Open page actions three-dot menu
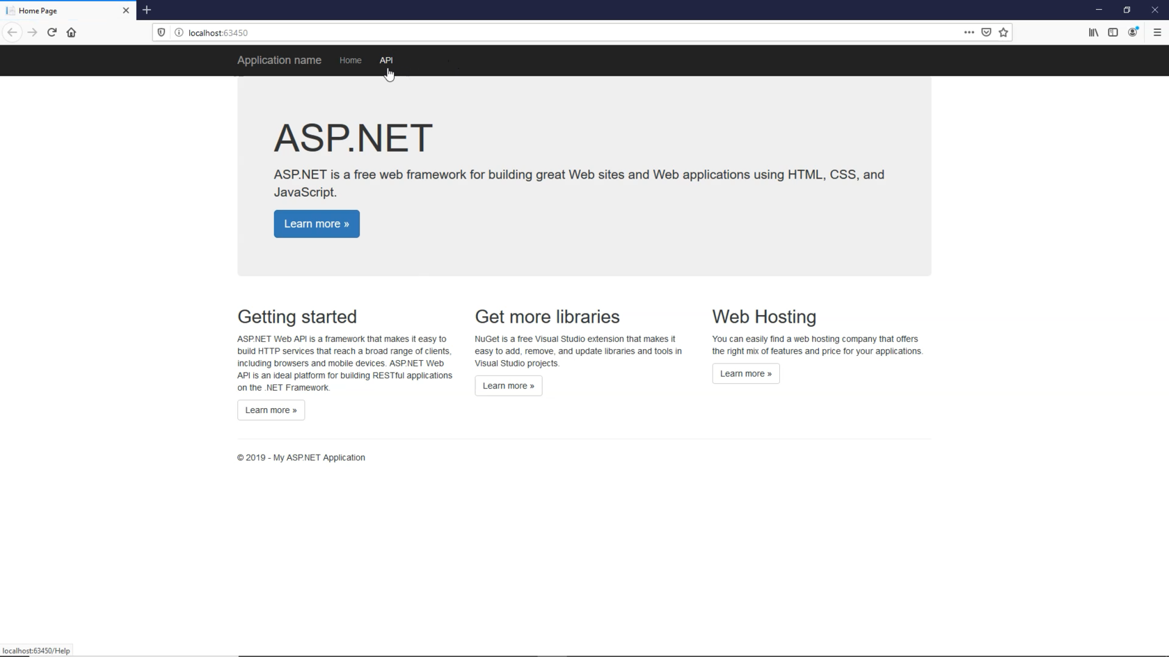1169x657 pixels. click(x=969, y=33)
